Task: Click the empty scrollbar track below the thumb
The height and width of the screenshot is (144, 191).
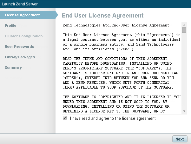Action: coord(184,73)
